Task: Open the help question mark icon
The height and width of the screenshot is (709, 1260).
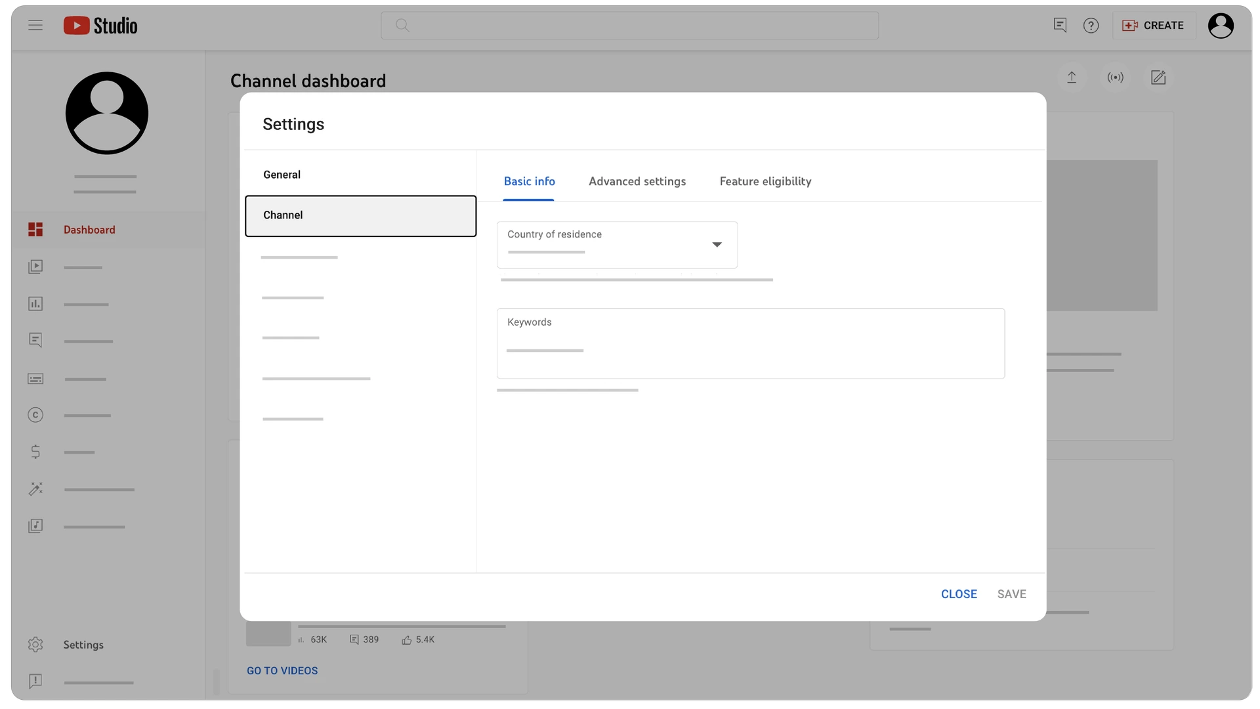Action: click(x=1091, y=26)
